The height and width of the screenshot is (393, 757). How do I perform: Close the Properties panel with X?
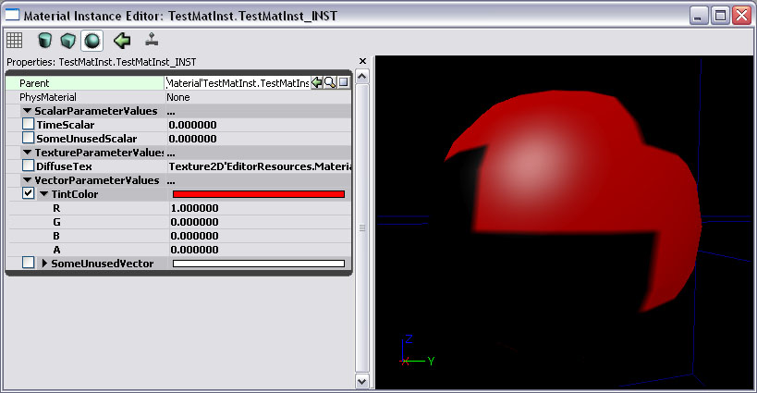(x=363, y=61)
